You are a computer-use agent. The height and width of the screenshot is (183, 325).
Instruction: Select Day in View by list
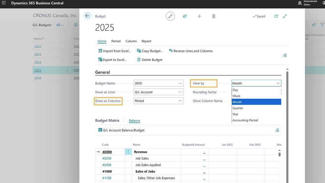click(256, 90)
